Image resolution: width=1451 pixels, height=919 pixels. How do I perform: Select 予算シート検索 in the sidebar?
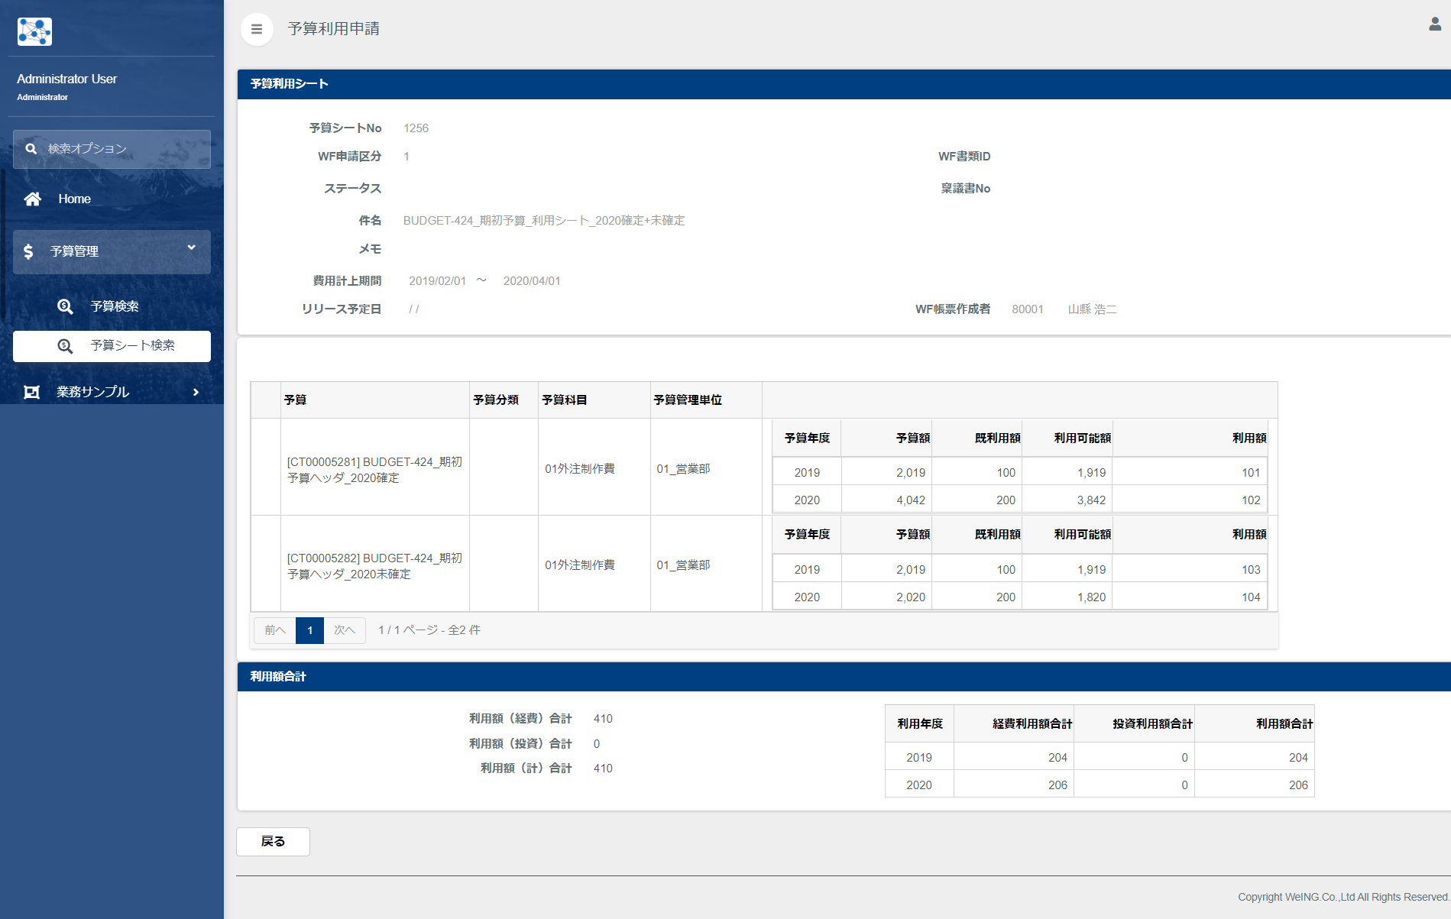[132, 346]
